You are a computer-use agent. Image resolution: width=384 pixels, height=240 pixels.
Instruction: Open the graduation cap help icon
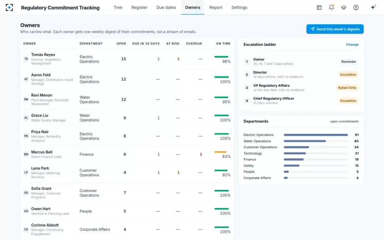[344, 7]
